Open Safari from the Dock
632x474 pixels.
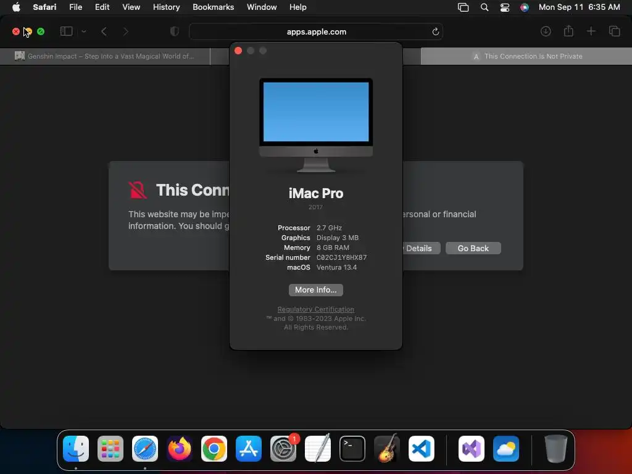(145, 449)
